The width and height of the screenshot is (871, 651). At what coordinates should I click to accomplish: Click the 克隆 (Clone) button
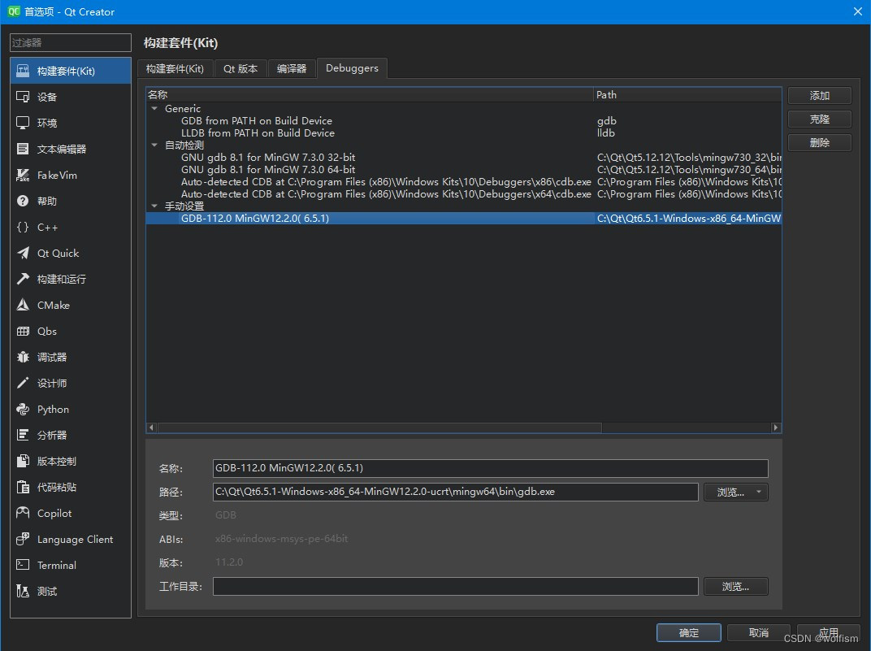[819, 119]
